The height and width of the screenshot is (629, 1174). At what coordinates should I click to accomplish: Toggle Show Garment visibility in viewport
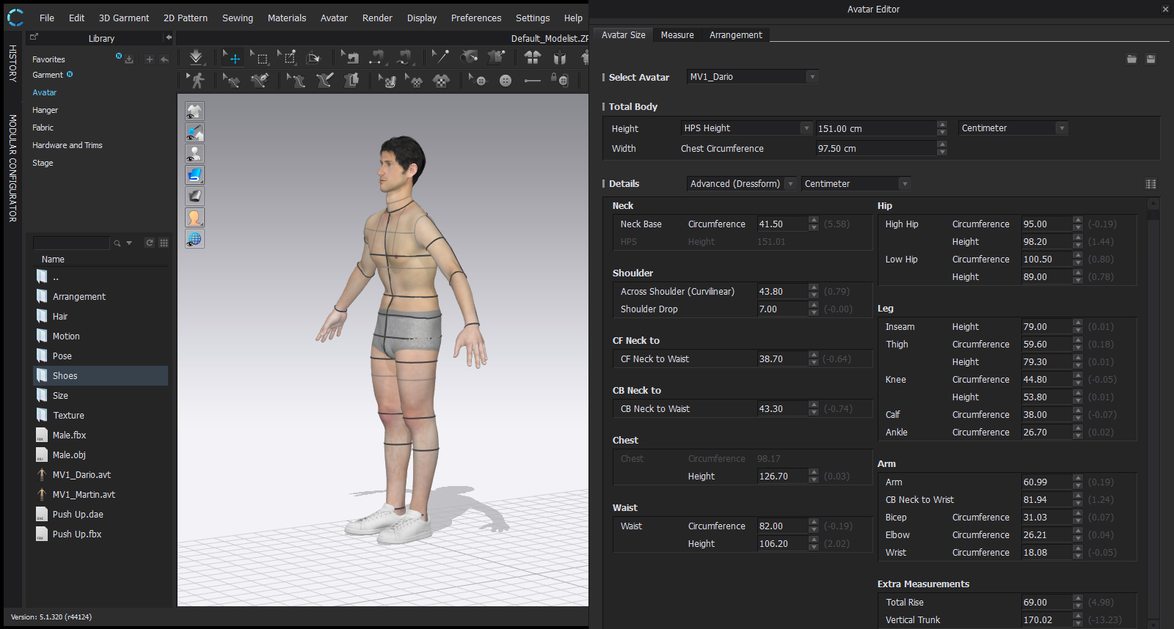[194, 111]
